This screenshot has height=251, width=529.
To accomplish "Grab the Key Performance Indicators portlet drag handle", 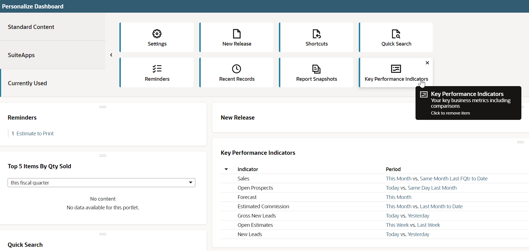I will click(x=521, y=142).
